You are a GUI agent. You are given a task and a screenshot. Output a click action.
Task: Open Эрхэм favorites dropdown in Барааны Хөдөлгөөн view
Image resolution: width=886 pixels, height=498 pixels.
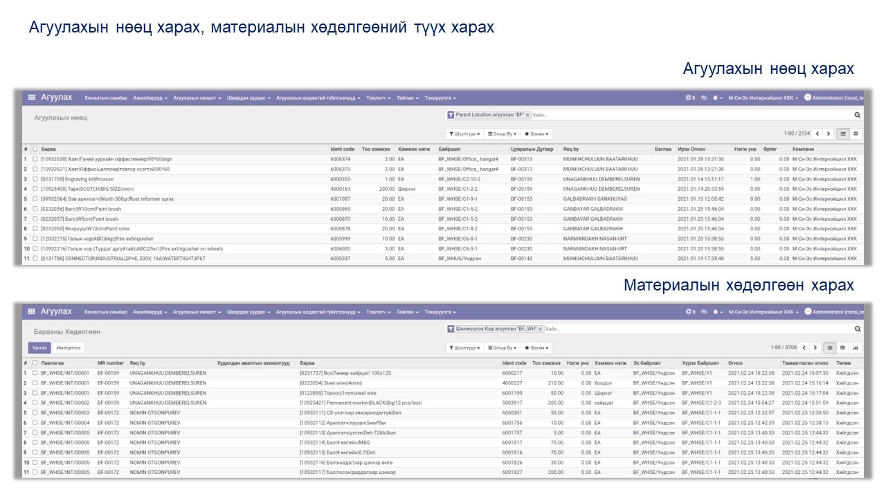pos(536,348)
